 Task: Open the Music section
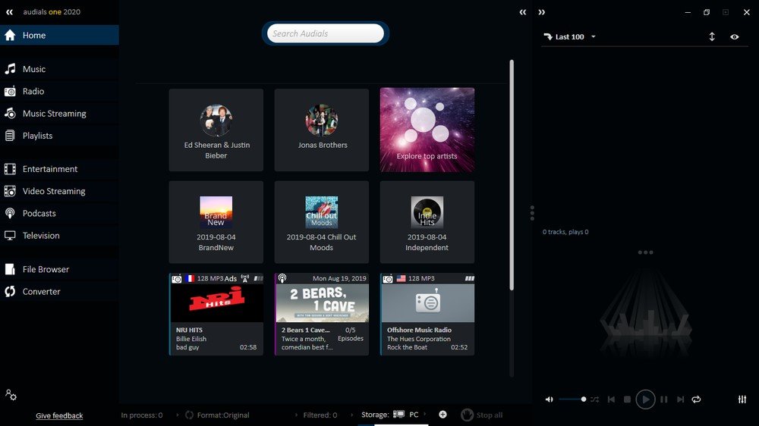[59, 69]
